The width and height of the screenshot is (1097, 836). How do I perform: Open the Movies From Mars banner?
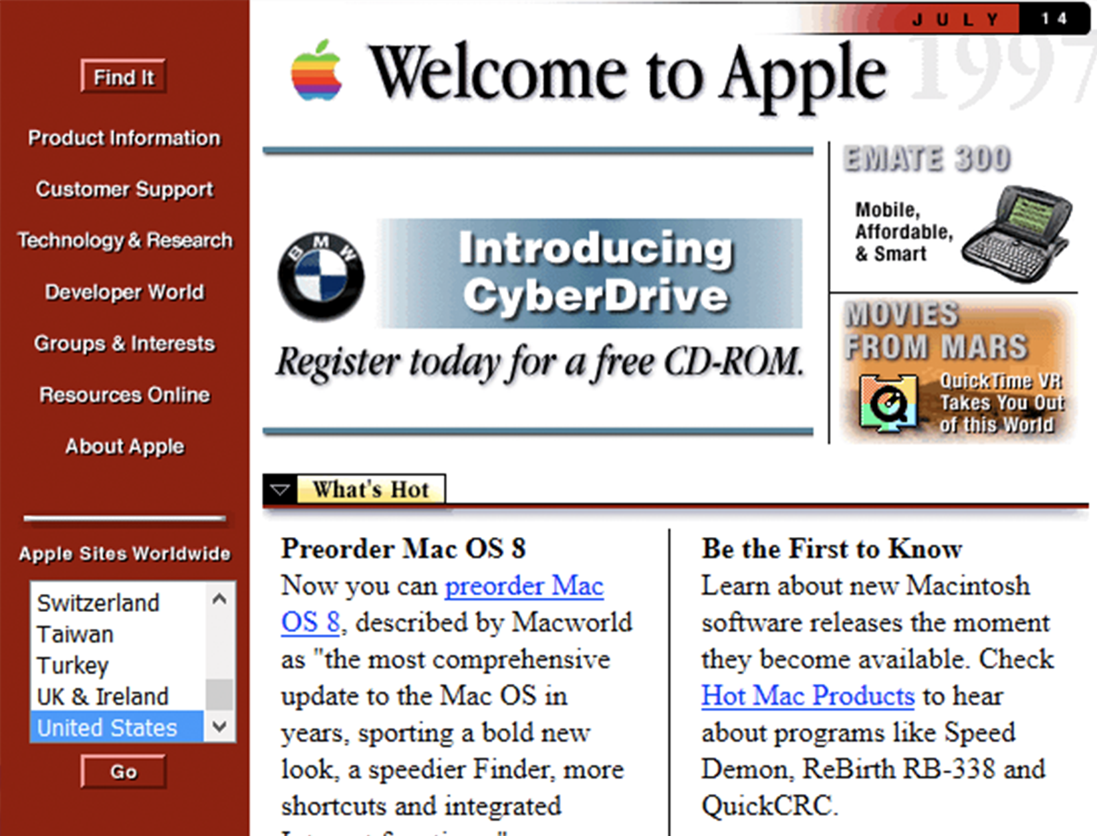coord(958,369)
